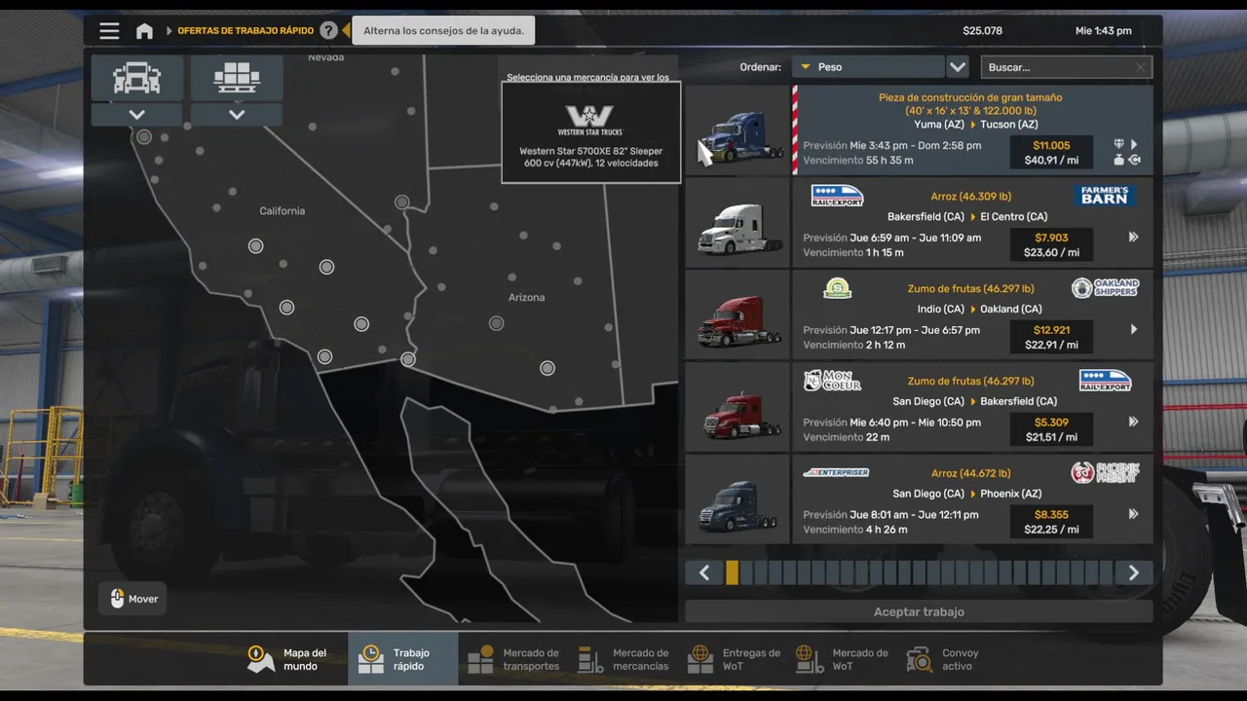This screenshot has height=701, width=1247.
Task: Go to the home screen icon
Action: click(x=144, y=31)
